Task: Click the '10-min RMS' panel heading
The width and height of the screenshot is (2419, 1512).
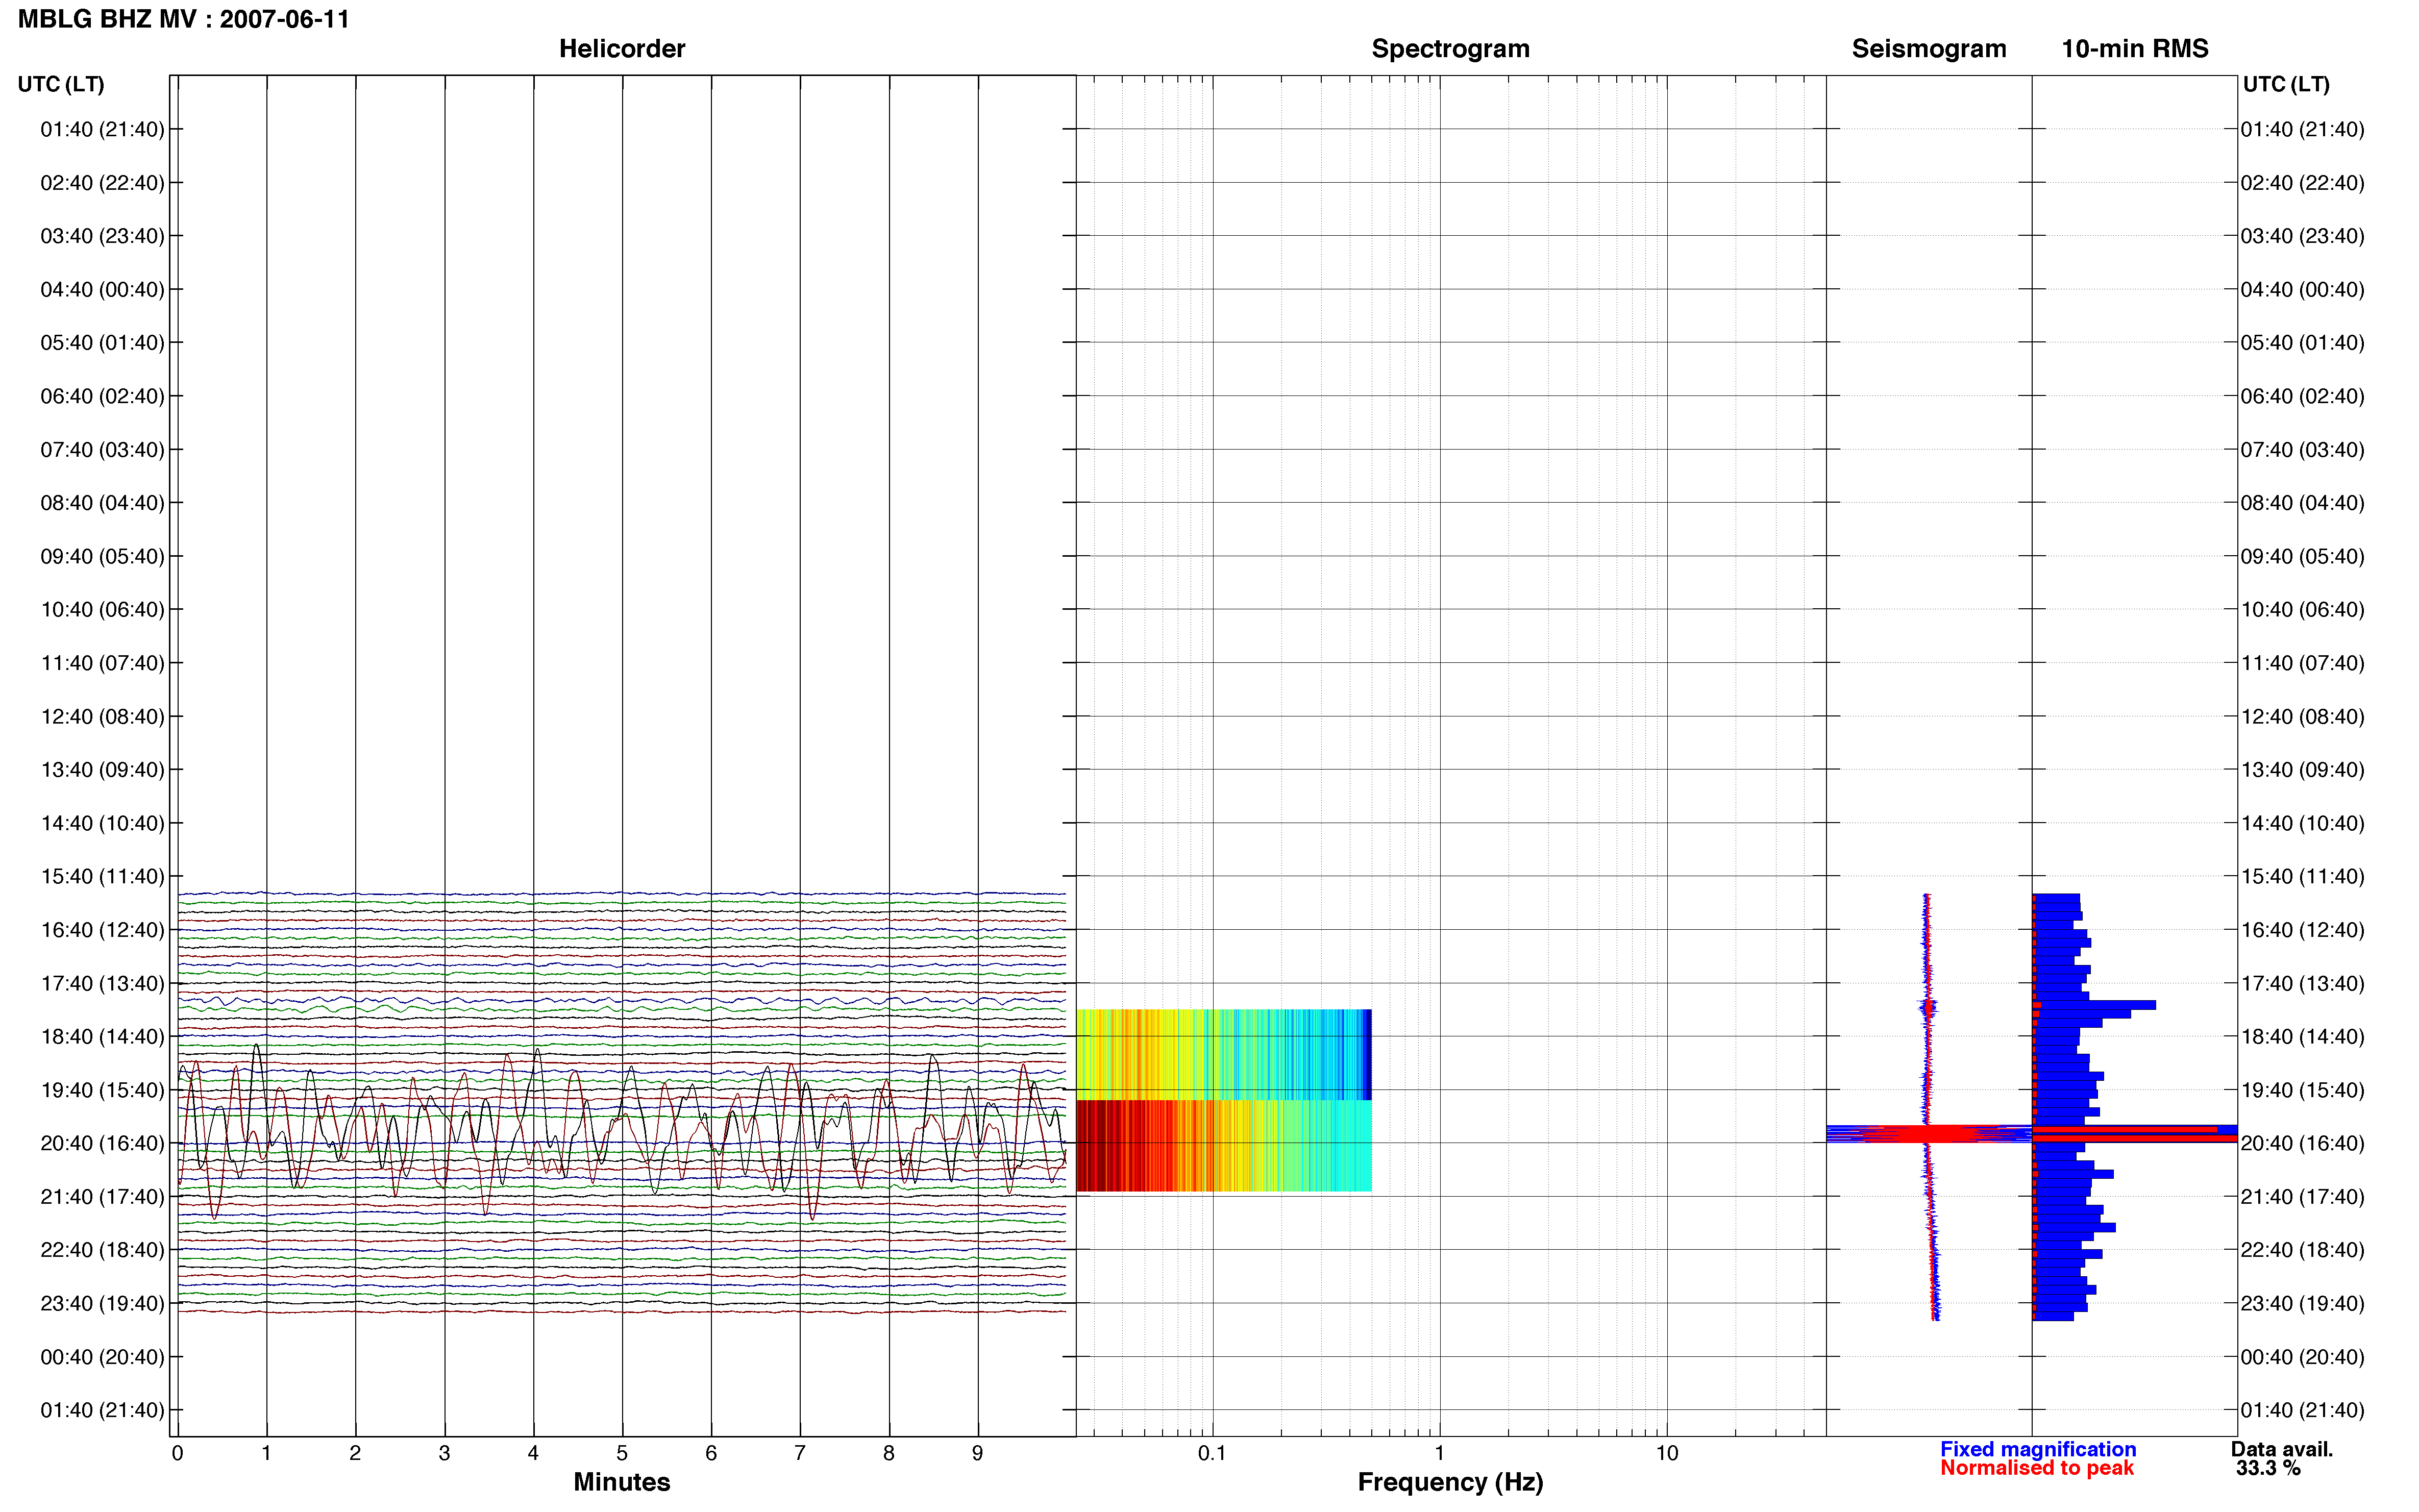Action: [x=2135, y=49]
